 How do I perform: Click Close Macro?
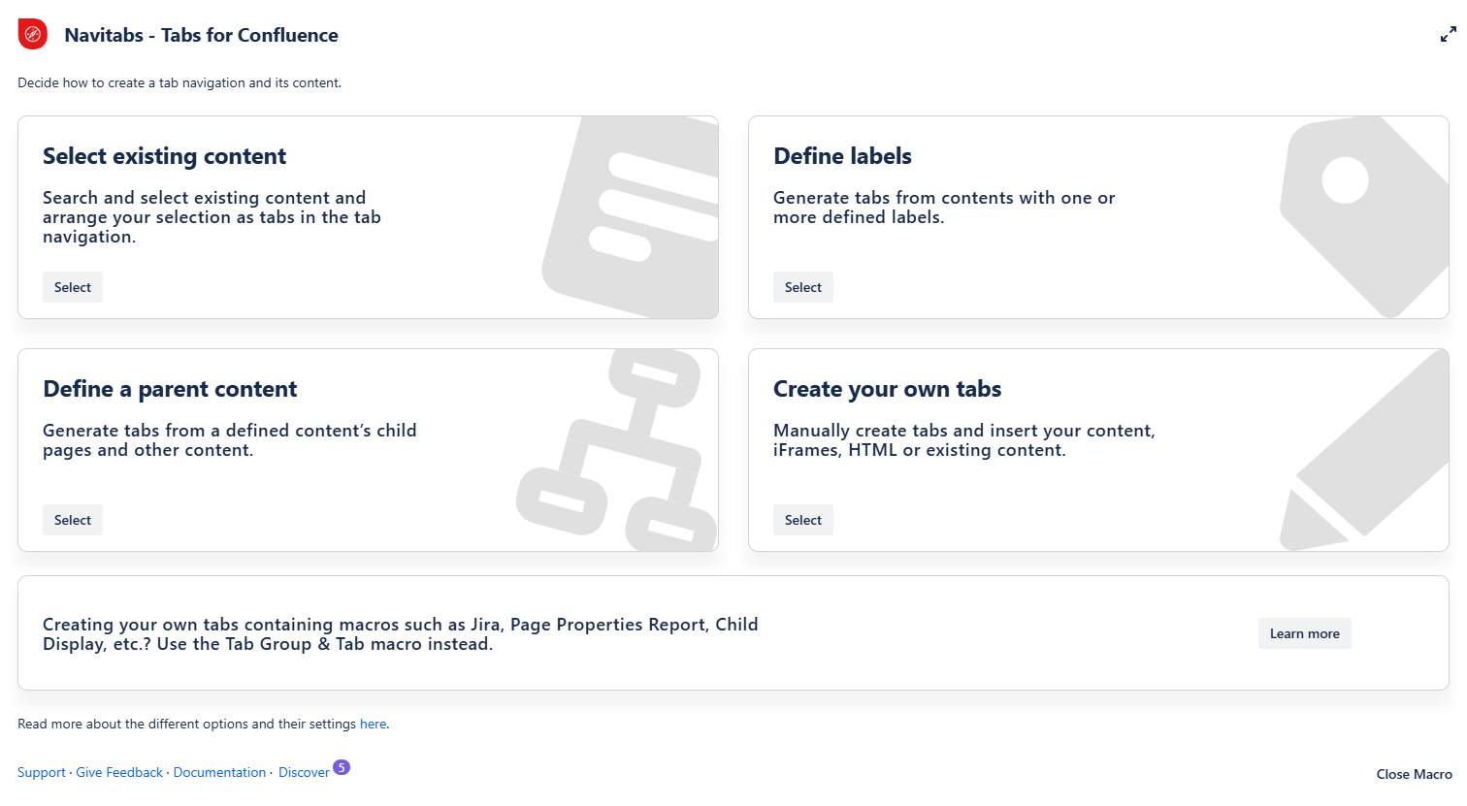coord(1414,774)
